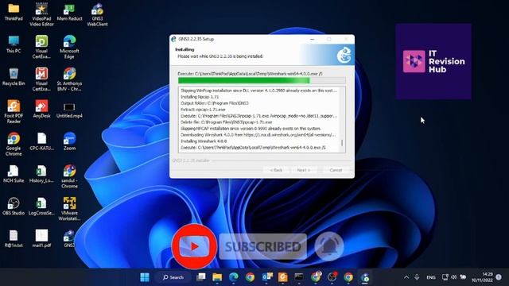Open the notification center icon
The height and width of the screenshot is (286, 509).
click(x=499, y=277)
